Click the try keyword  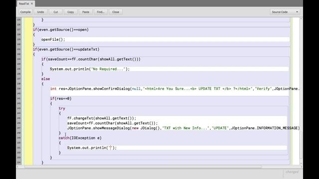(x=62, y=108)
